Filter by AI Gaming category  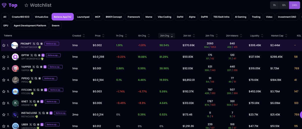point(241,17)
